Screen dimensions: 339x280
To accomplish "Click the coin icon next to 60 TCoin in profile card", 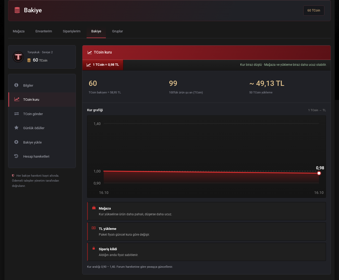I will pos(29,60).
